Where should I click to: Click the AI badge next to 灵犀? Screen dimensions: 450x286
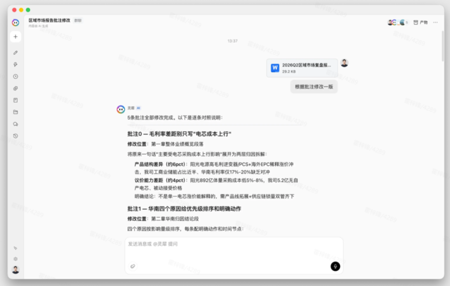point(138,108)
